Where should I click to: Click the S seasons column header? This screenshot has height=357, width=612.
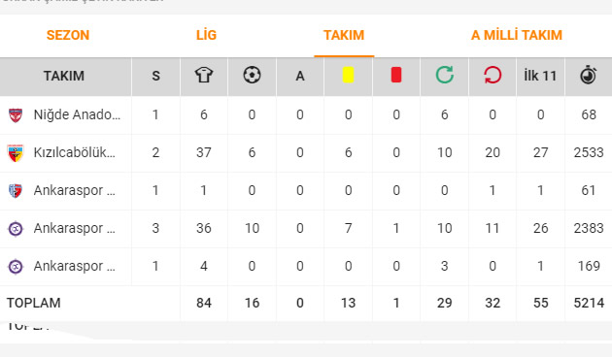pyautogui.click(x=155, y=76)
